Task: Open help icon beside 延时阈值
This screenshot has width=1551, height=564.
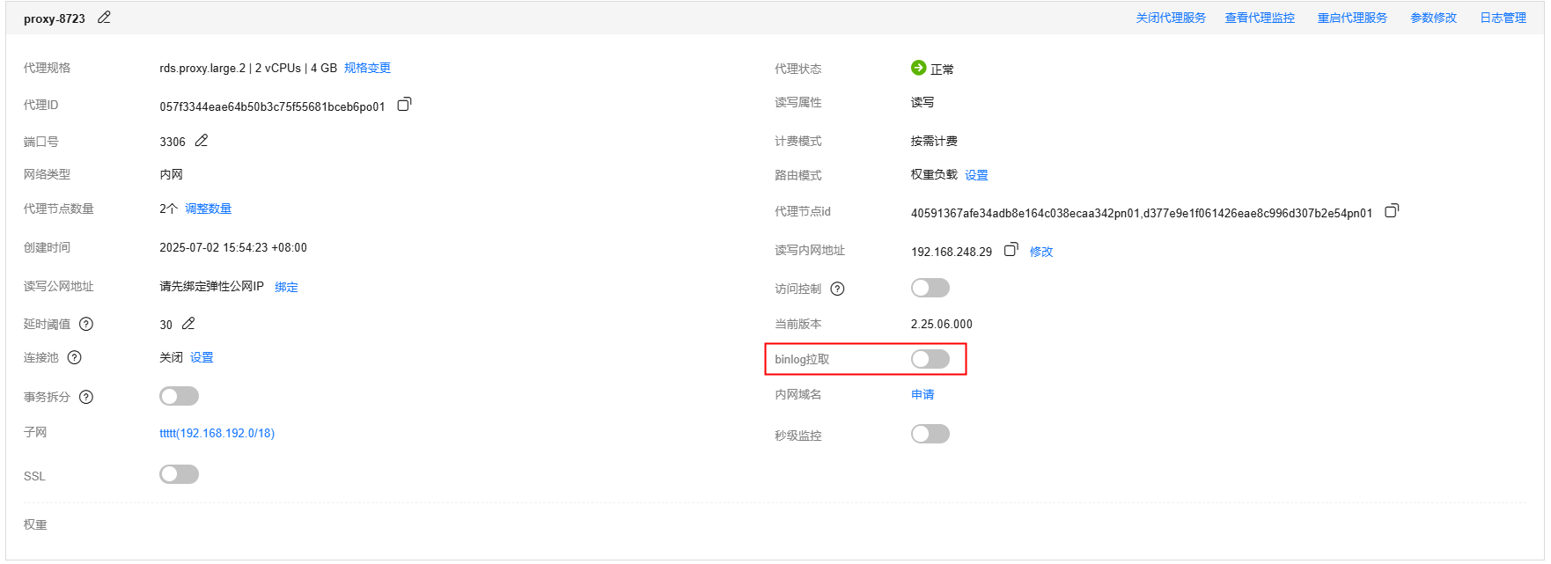Action: click(x=86, y=324)
